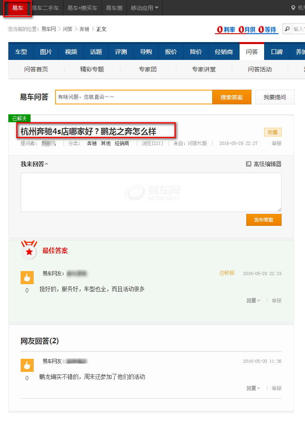Switch to the 口碑 tab
Viewport: 305px width, 433px height.
point(277,52)
